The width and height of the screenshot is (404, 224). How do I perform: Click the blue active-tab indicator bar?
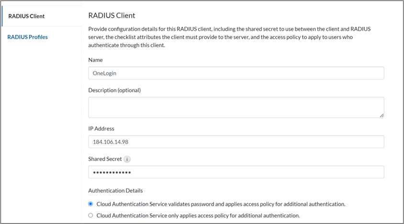pos(2,16)
